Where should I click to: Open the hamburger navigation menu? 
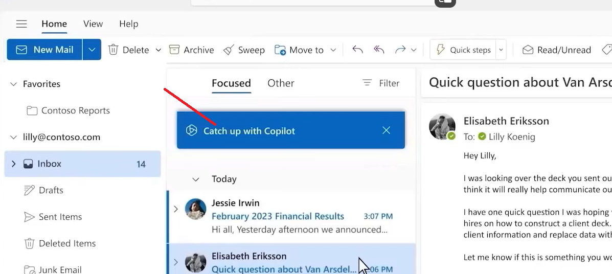click(x=21, y=24)
